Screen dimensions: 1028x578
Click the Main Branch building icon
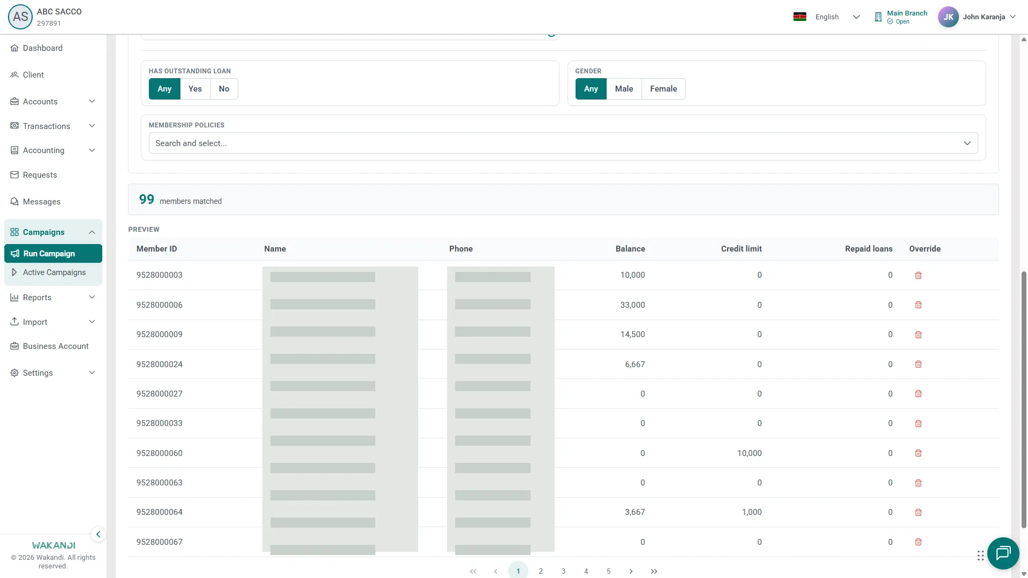(x=878, y=17)
